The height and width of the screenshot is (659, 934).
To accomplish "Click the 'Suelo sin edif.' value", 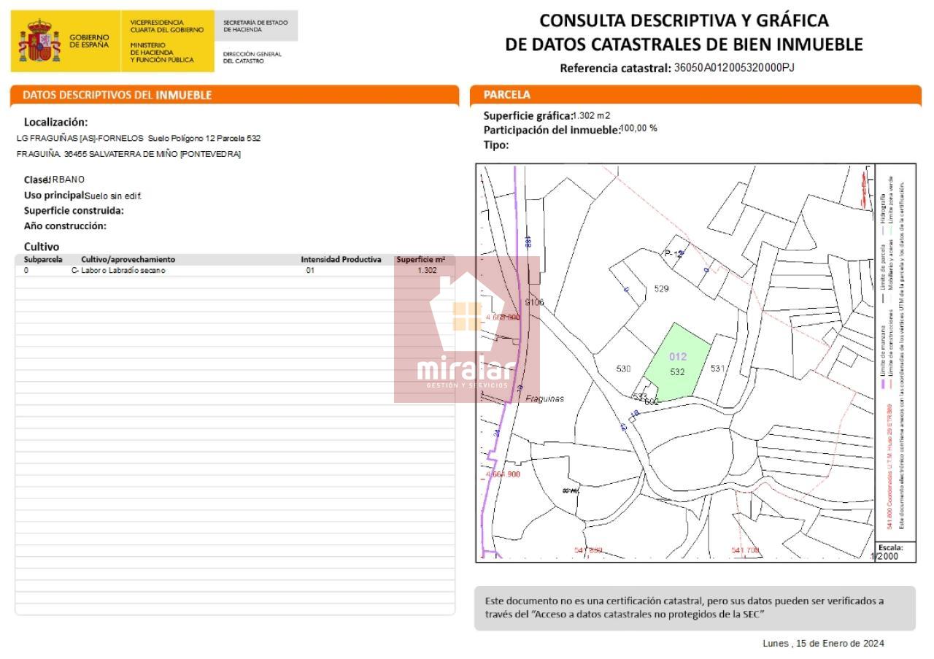I will [x=113, y=196].
